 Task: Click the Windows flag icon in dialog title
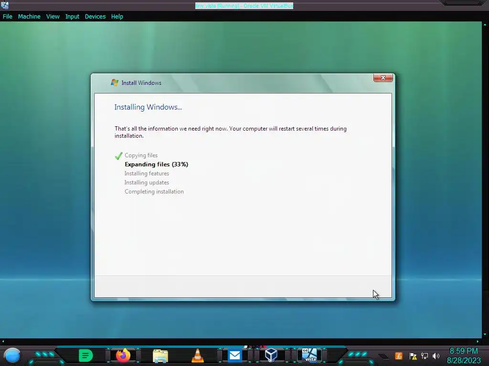pos(115,82)
